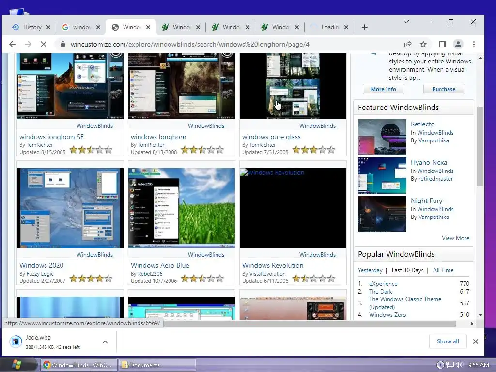
Task: Open the windows longhorn SE skin
Action: [51, 137]
